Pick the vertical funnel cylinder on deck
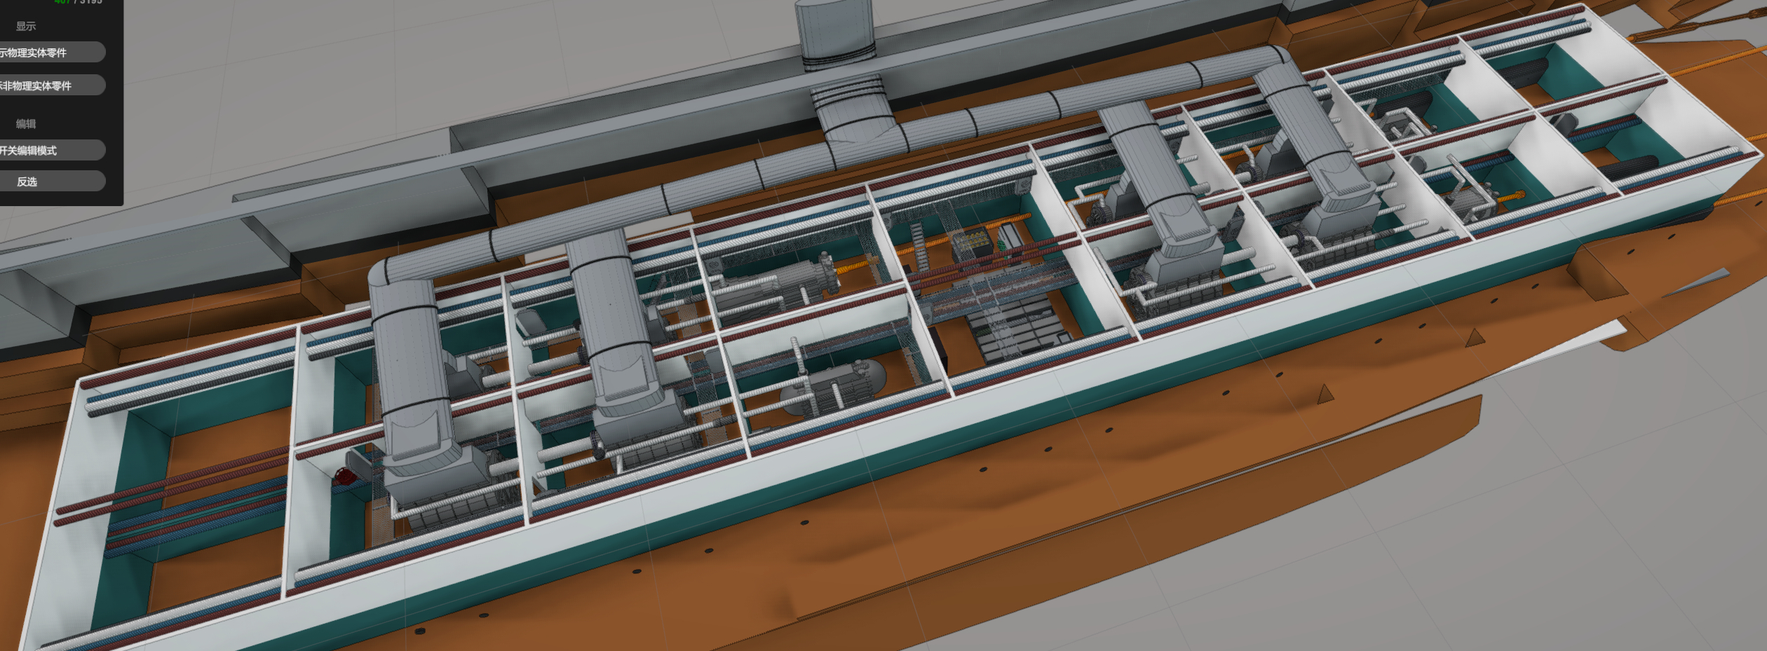This screenshot has height=651, width=1767. [x=834, y=32]
